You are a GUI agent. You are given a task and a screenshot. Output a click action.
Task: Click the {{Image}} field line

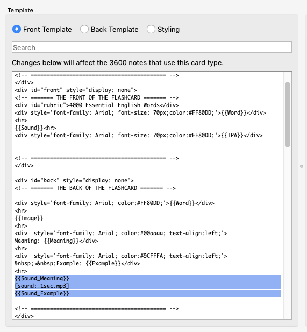29,218
